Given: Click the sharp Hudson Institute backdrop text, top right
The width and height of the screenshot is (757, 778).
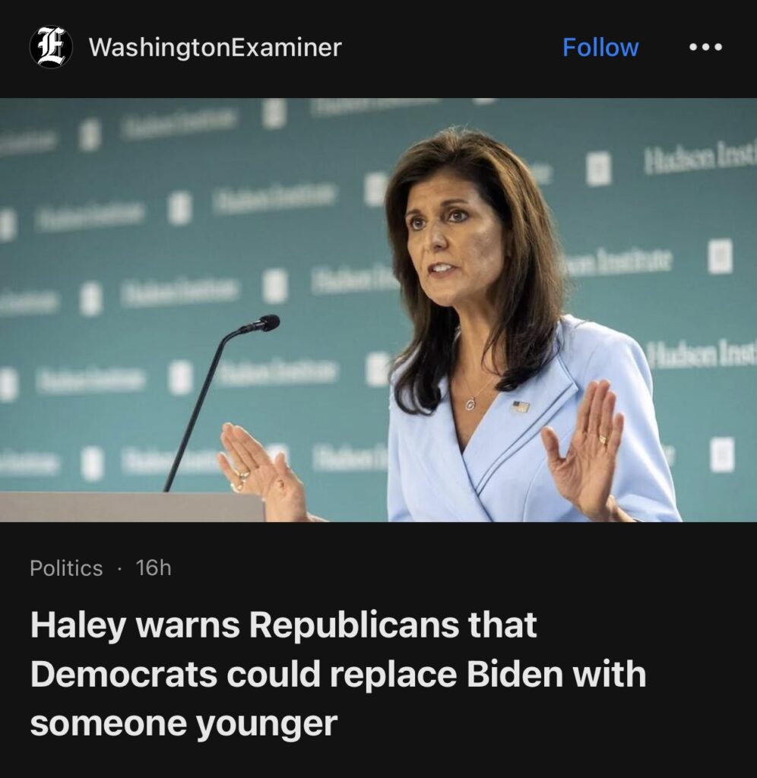Looking at the screenshot, I should click(x=700, y=160).
